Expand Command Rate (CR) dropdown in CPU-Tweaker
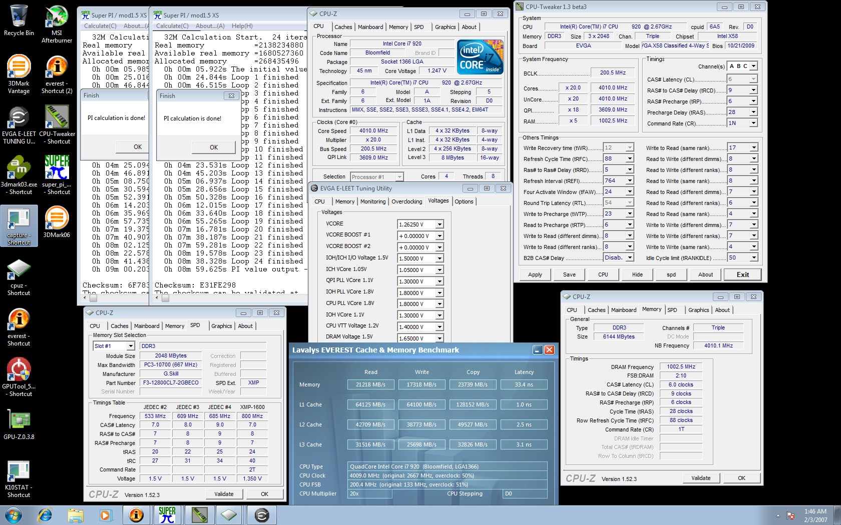This screenshot has width=841, height=525. [753, 123]
